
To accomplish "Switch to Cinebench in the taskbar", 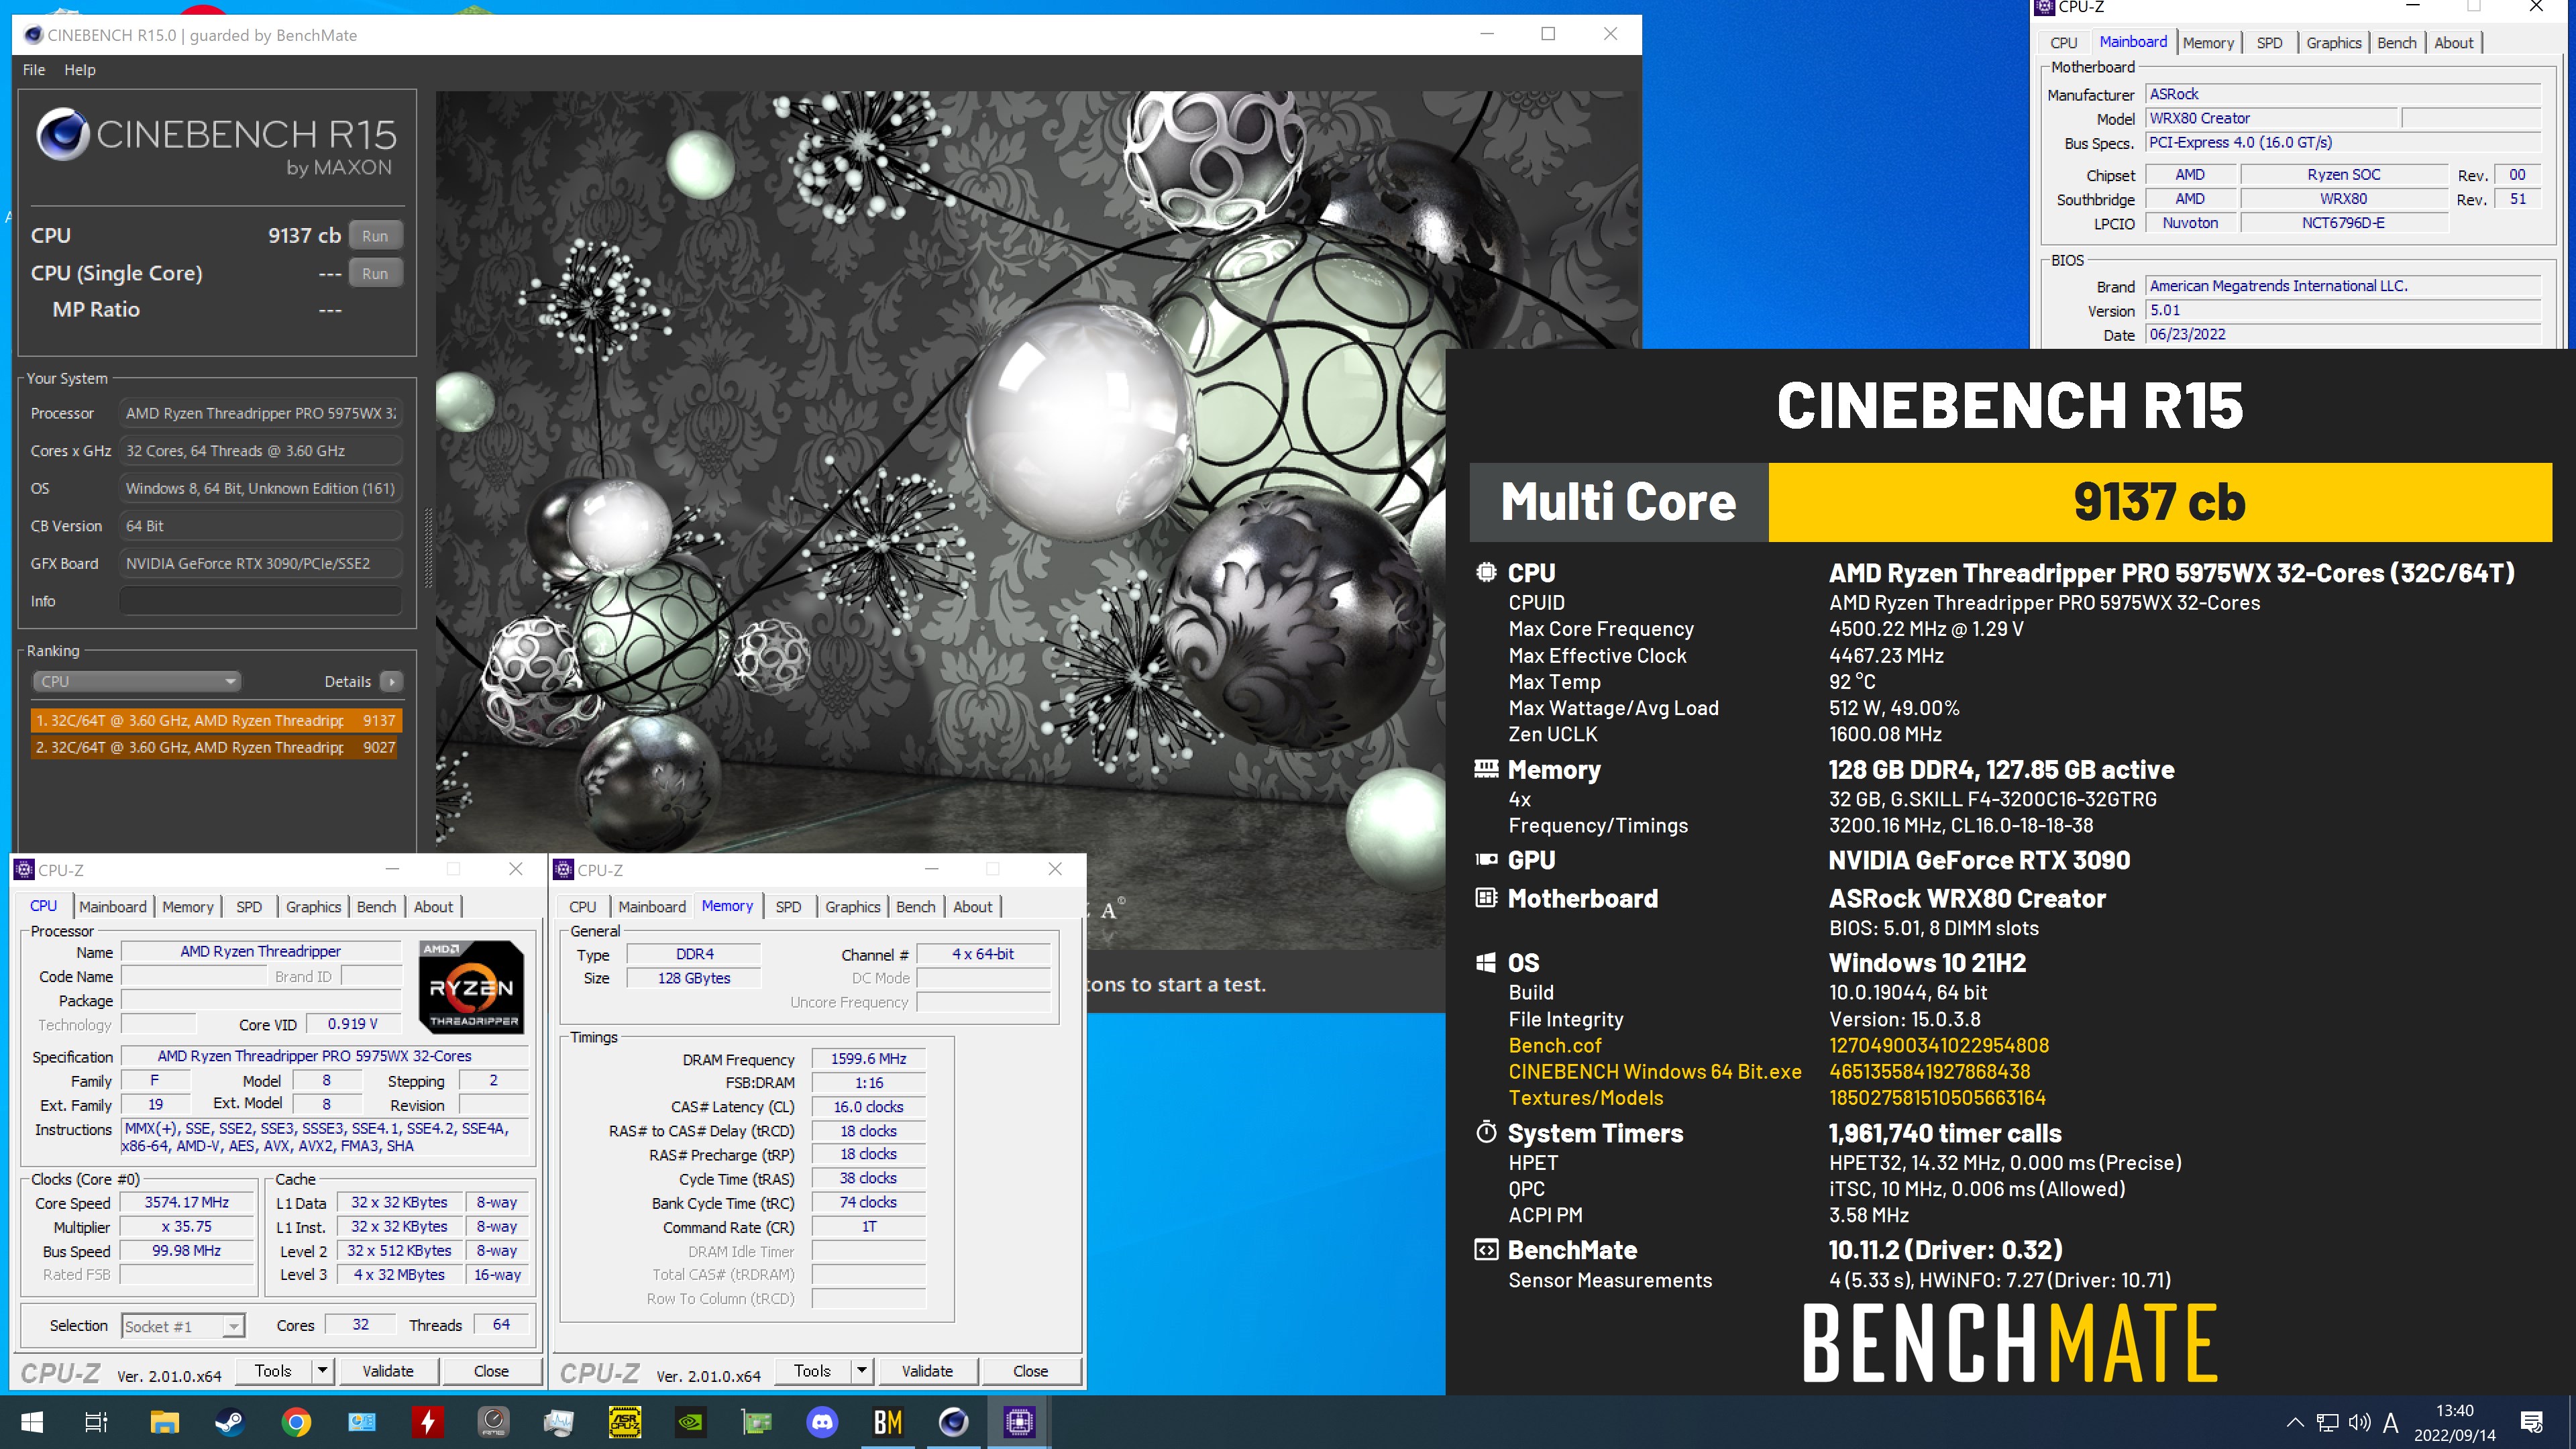I will click(x=954, y=1422).
